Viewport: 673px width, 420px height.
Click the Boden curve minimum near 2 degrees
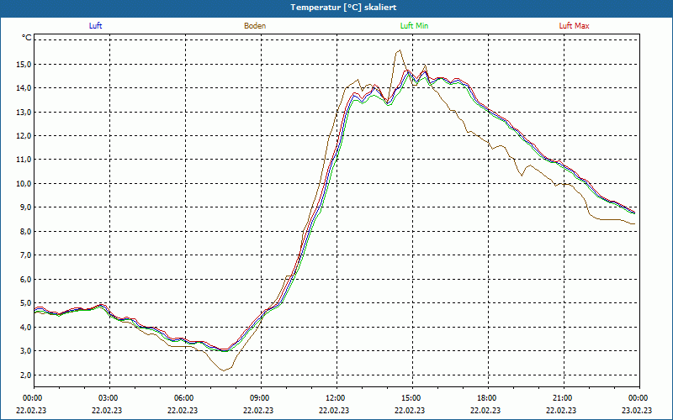pos(223,370)
